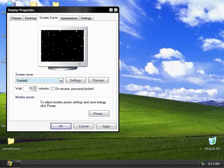
Task: Click the Display Properties help button
Action: tap(111, 10)
